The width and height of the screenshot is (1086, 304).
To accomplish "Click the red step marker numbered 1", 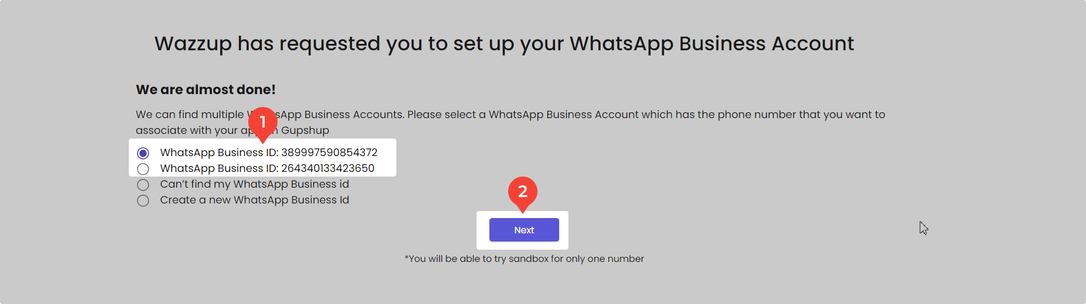I will click(262, 122).
